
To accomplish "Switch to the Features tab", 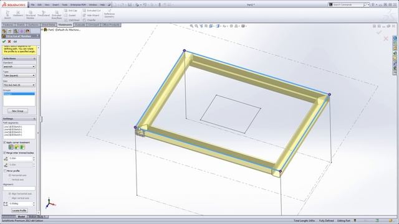I will (x=8, y=25).
